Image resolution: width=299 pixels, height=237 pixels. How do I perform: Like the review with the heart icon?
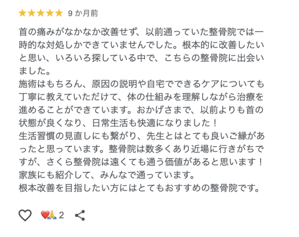pos(25,215)
